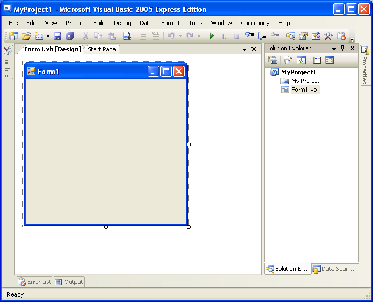Viewport: 373px width, 302px height.
Task: Open the Data menu
Action: pos(146,23)
